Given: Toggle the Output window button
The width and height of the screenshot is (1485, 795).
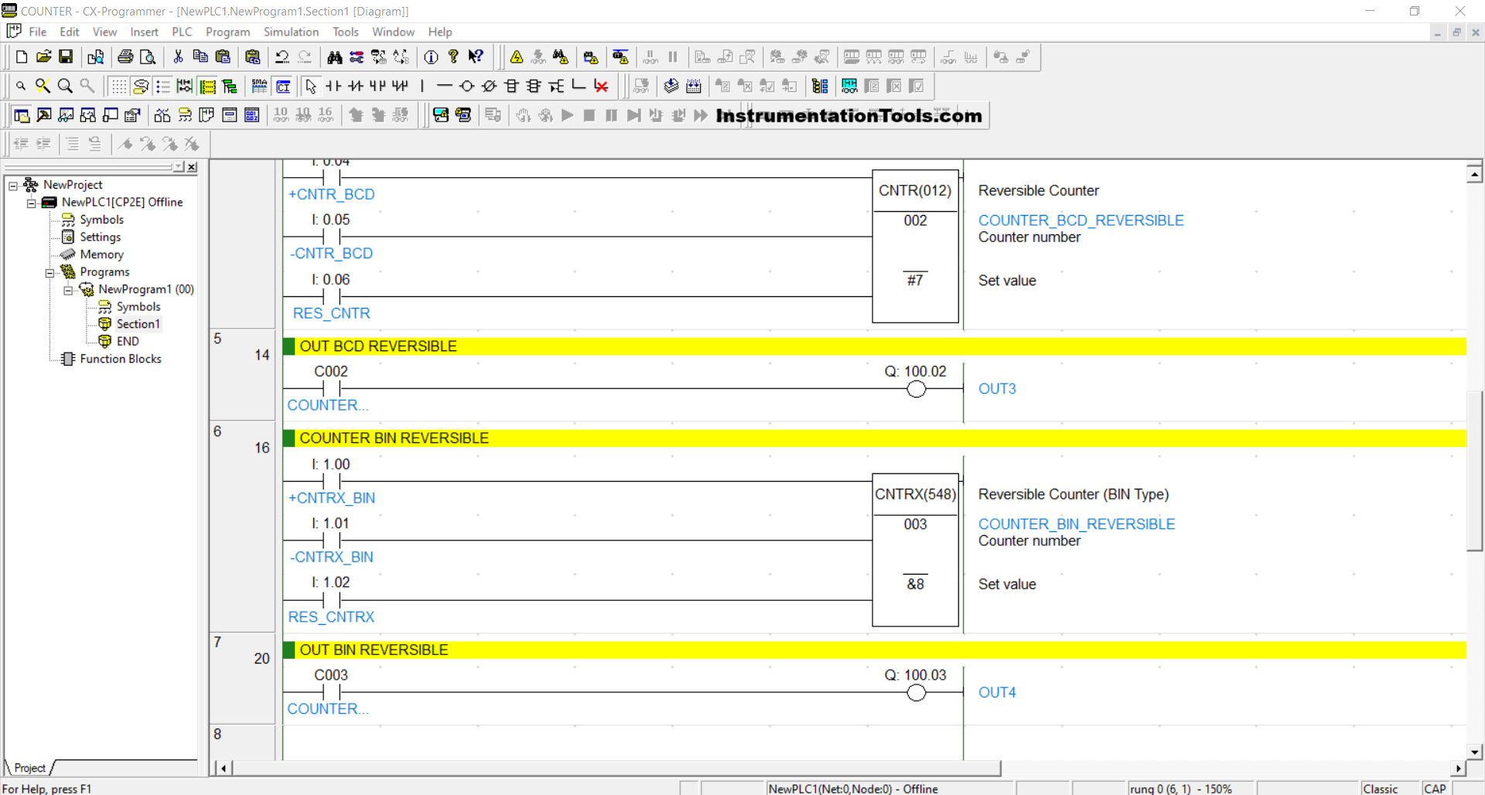Looking at the screenshot, I should [x=44, y=115].
